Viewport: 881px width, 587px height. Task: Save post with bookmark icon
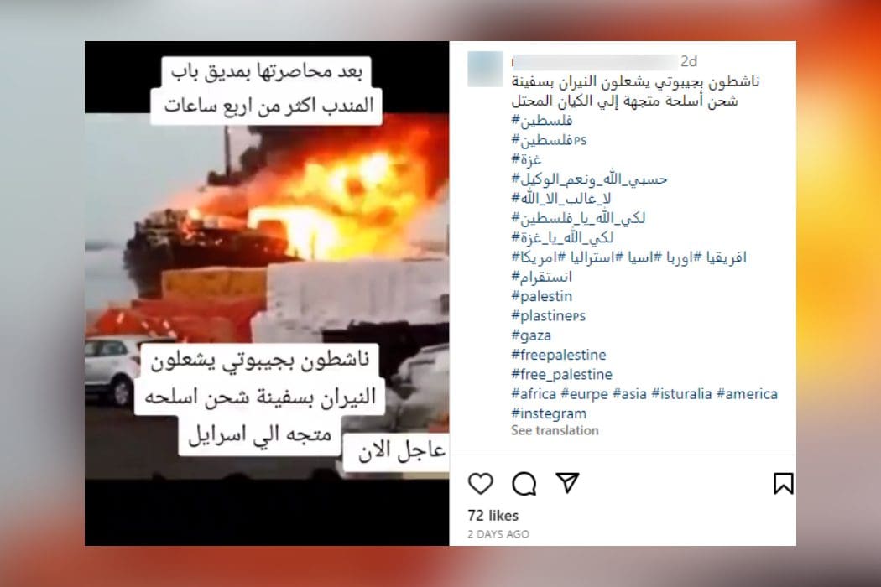783,484
